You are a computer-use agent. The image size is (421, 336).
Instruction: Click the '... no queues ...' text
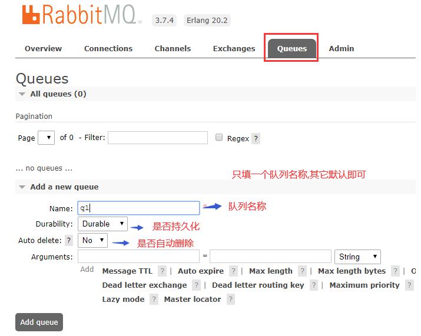(44, 168)
